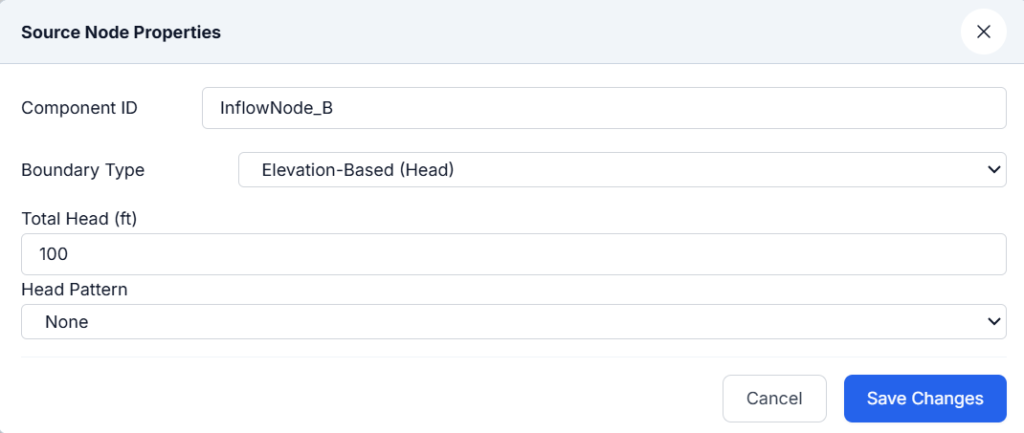Place cursor at the 100 head value
This screenshot has height=433, width=1024.
click(54, 254)
